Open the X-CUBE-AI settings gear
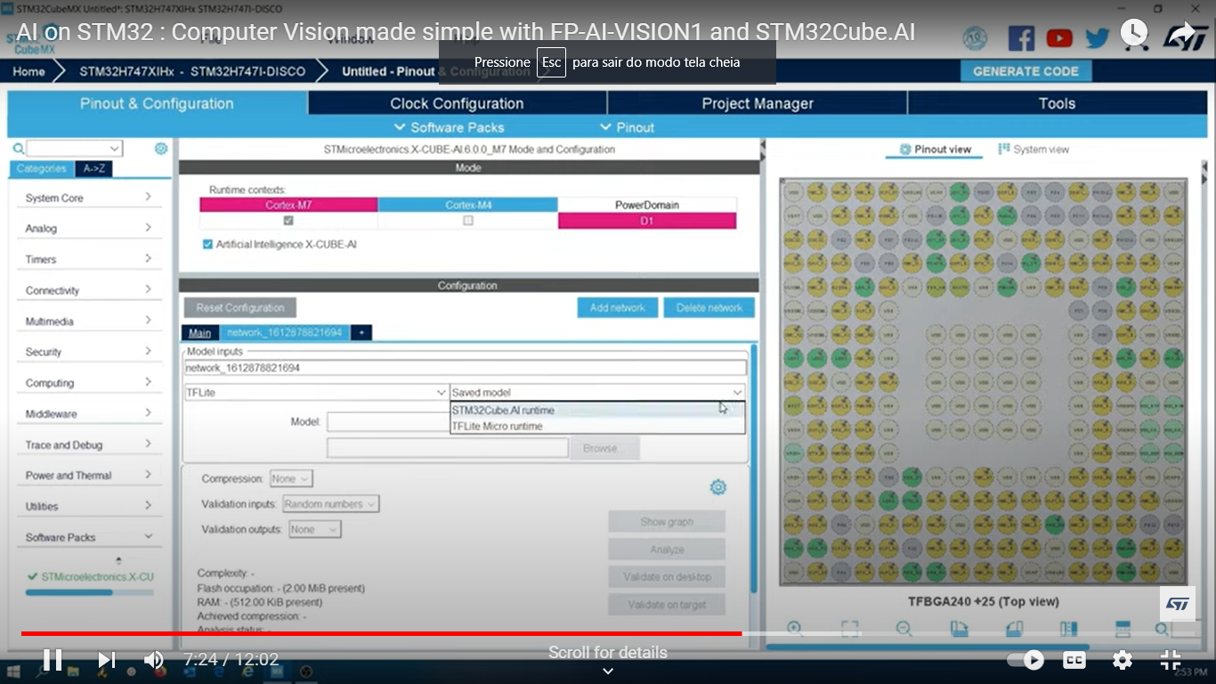The height and width of the screenshot is (684, 1216). point(718,487)
